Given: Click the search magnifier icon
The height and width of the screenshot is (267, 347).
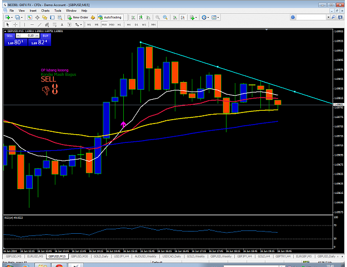Looking at the screenshot, I should (x=334, y=17).
